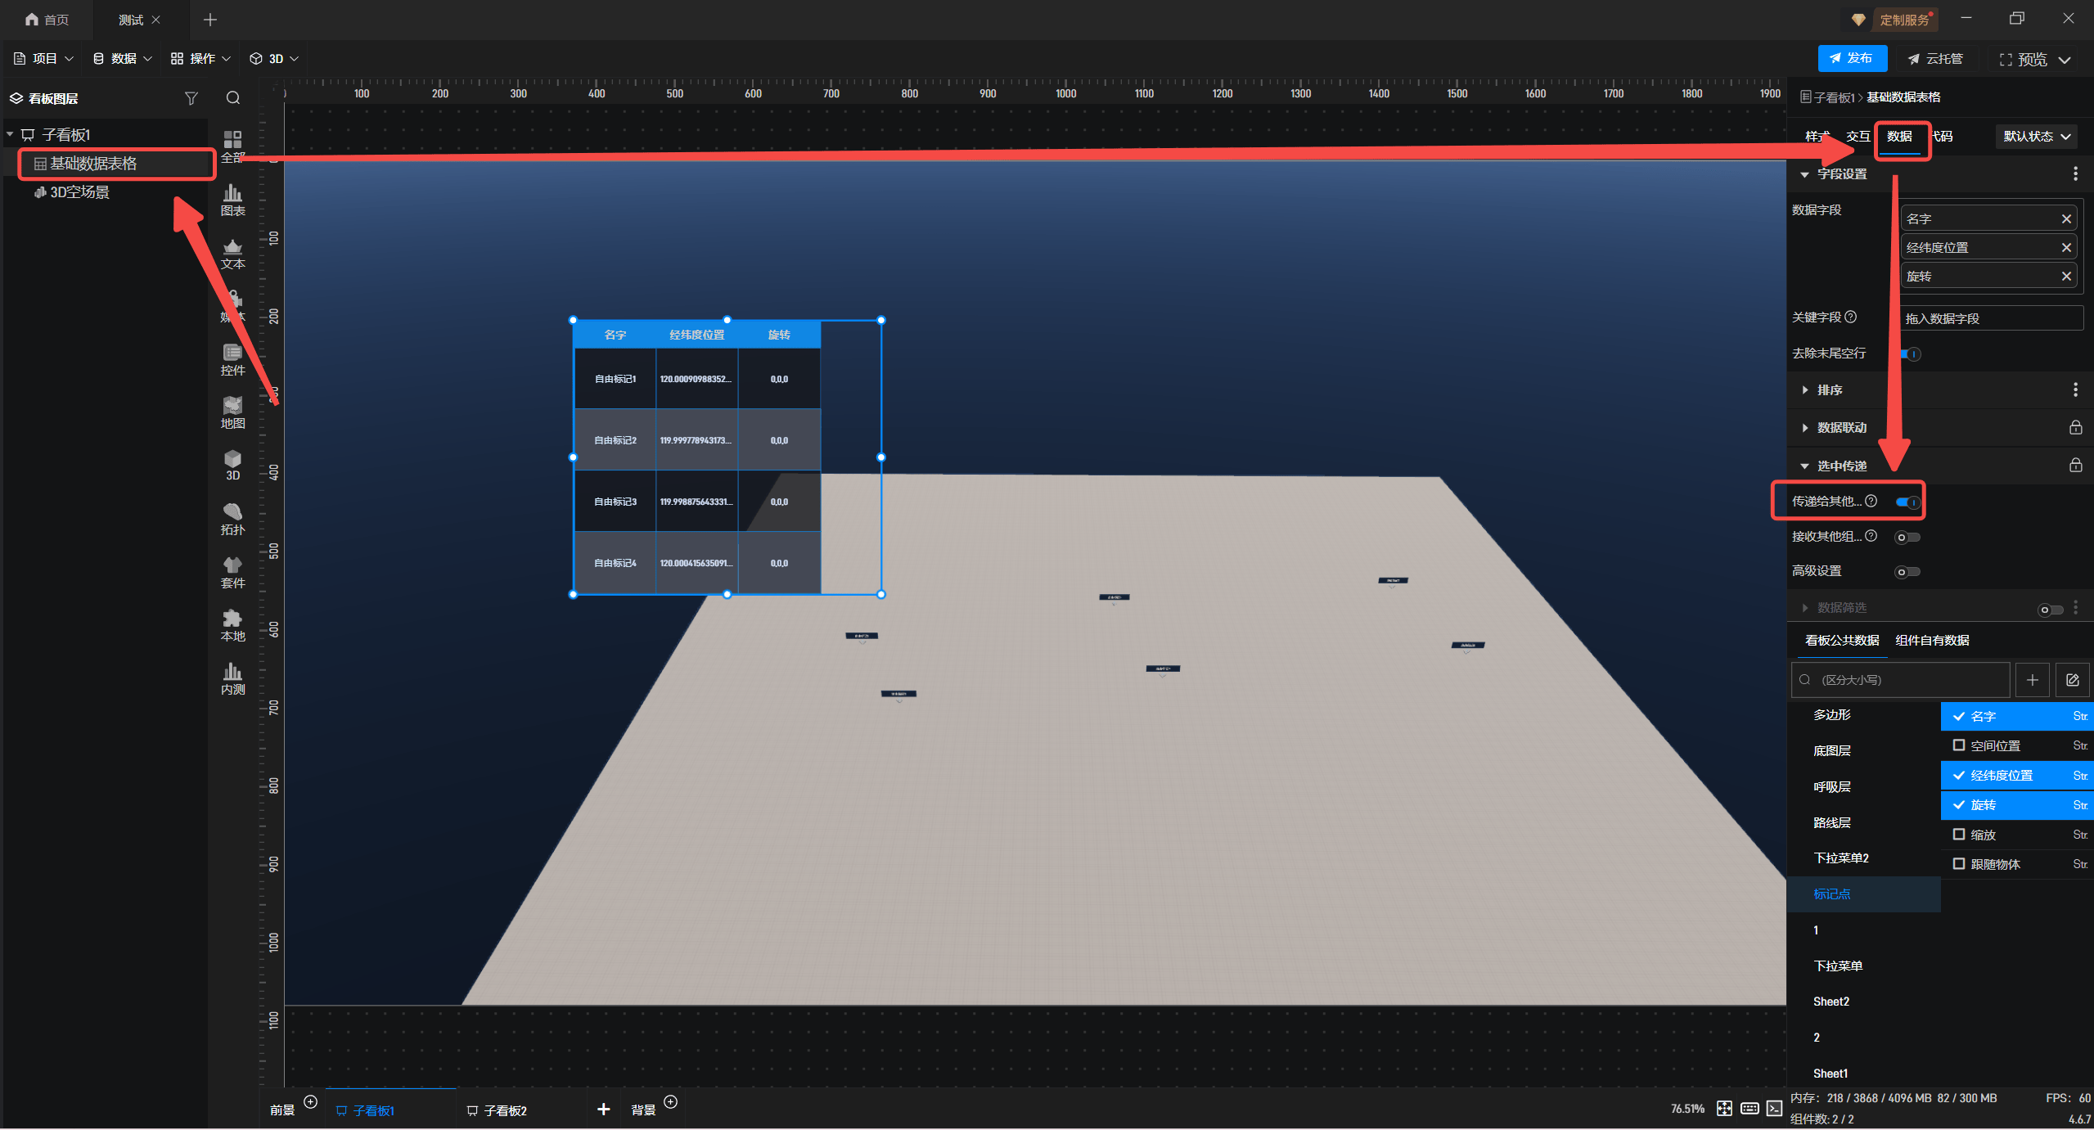
Task: Open the 操作 menu
Action: pyautogui.click(x=200, y=59)
